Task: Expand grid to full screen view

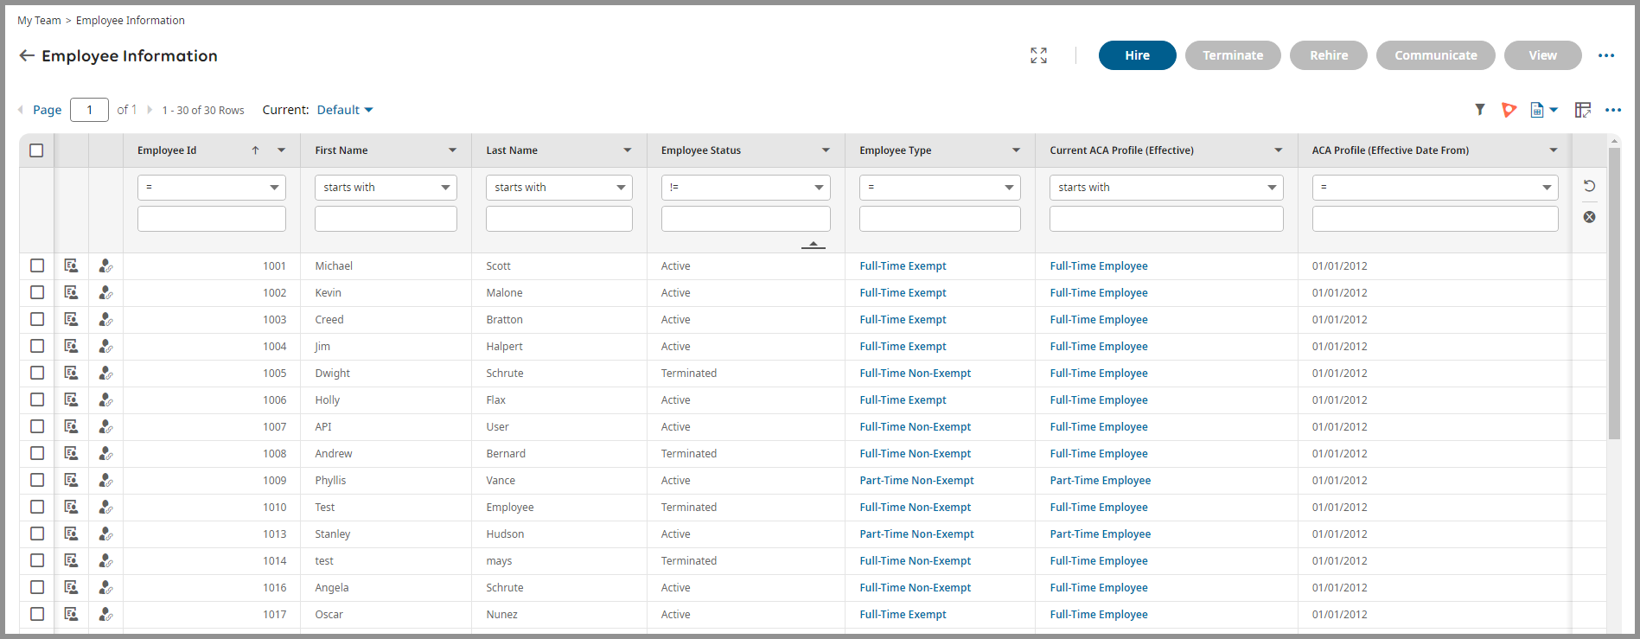Action: [1038, 55]
